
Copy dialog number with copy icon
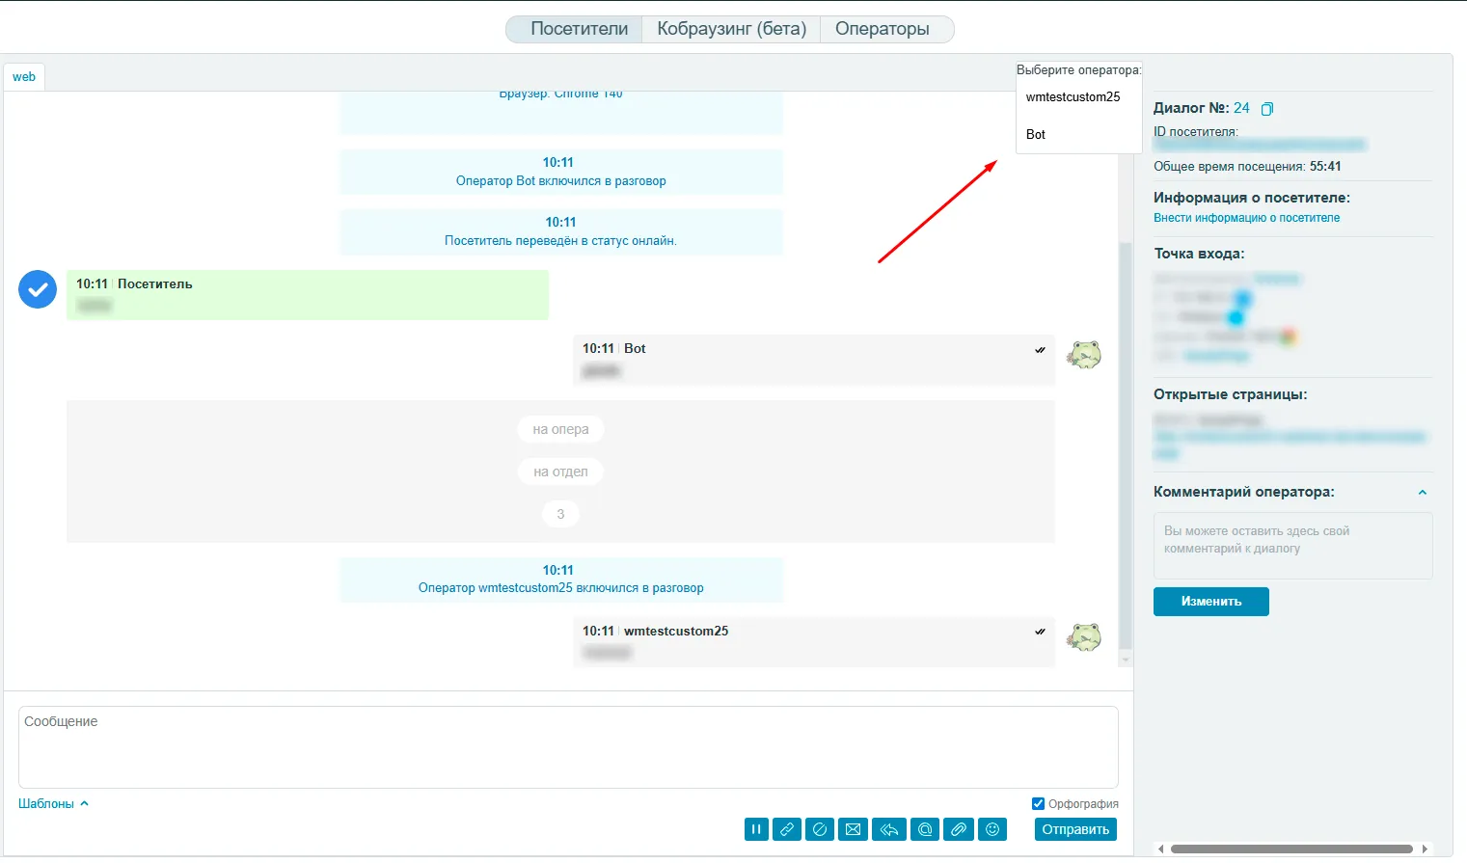point(1267,109)
